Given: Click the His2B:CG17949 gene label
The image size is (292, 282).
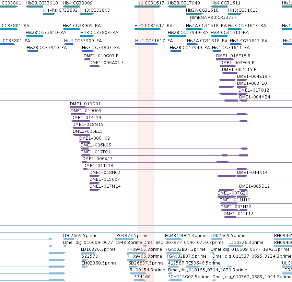Looking at the screenshot, I should pos(184,3).
